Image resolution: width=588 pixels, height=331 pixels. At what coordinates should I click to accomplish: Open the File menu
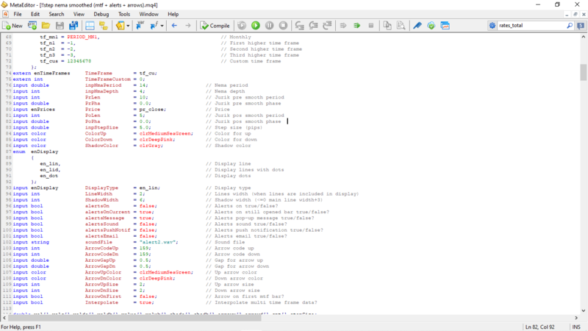18,14
